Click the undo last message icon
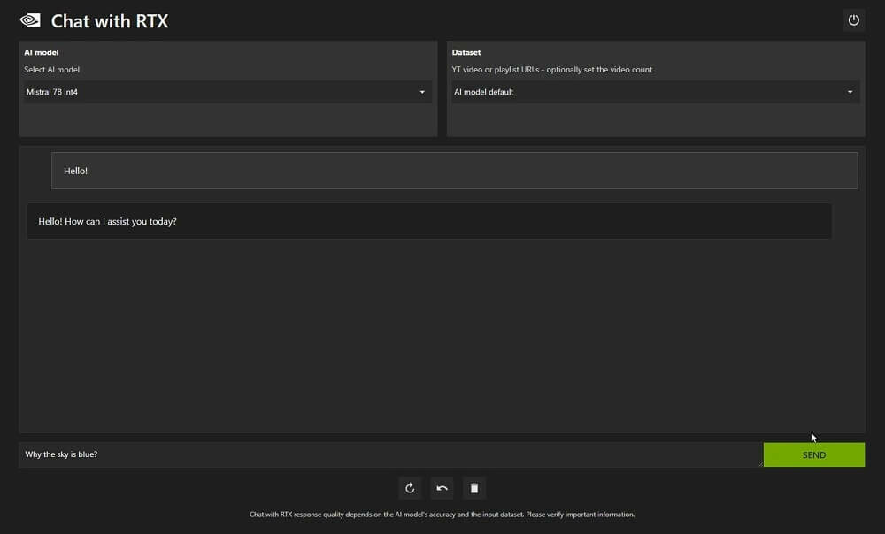 (442, 488)
